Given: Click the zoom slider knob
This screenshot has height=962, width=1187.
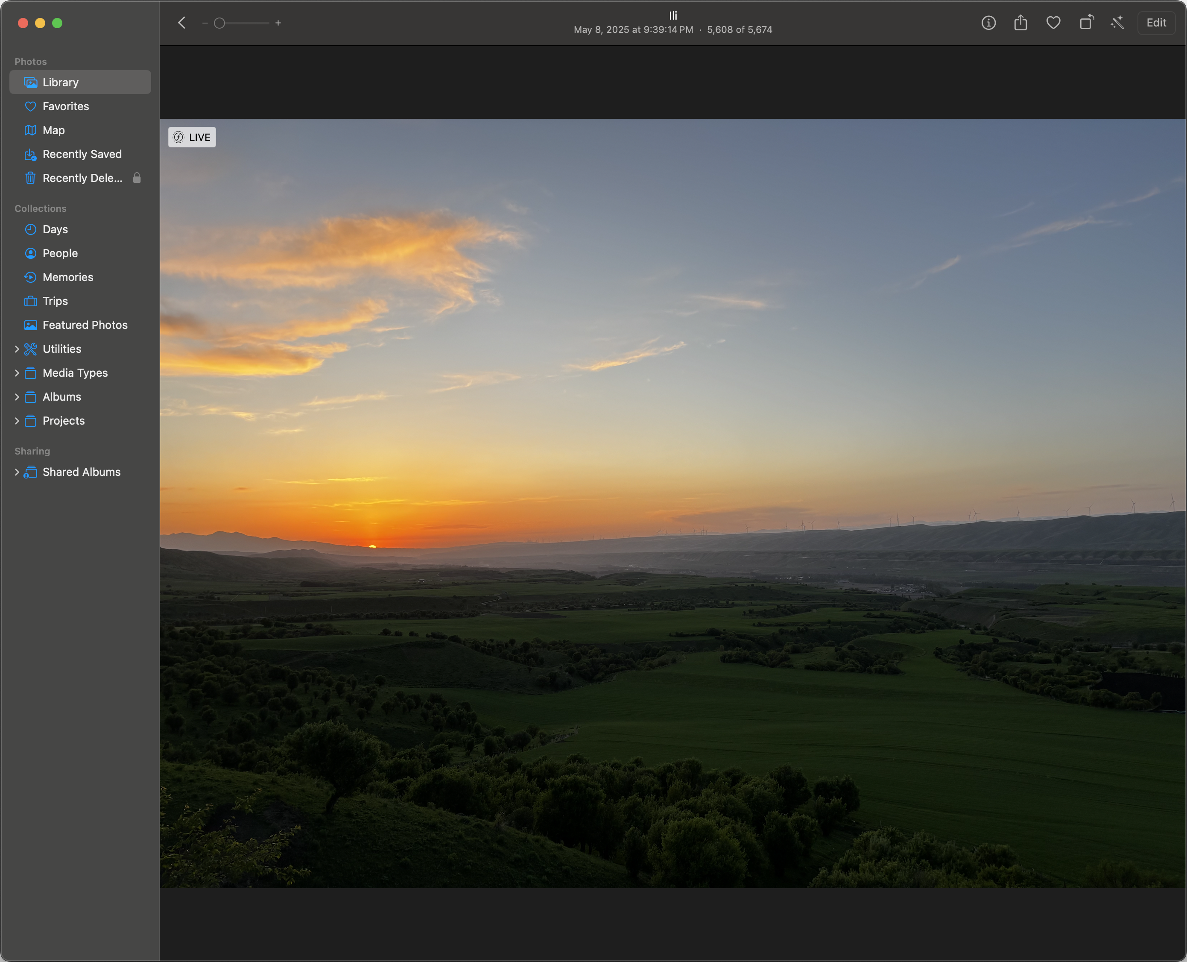Looking at the screenshot, I should tap(219, 23).
